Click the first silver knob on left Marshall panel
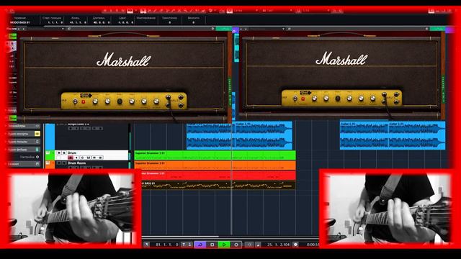 pyautogui.click(x=95, y=101)
